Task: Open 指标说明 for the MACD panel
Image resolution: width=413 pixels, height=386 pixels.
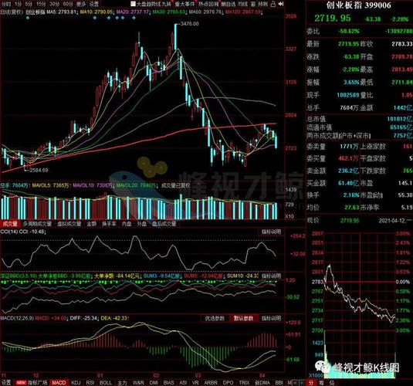Action: click(x=271, y=318)
